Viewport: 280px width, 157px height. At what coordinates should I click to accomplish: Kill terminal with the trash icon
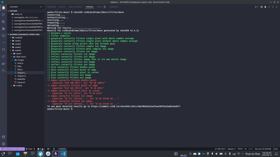coord(265,7)
